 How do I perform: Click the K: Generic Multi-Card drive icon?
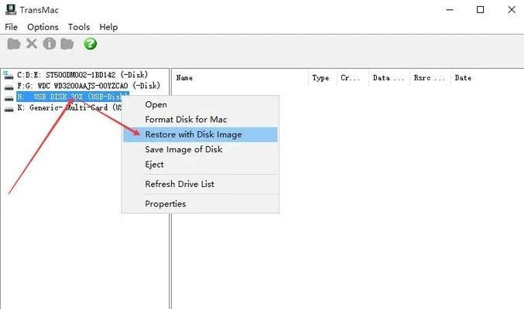pyautogui.click(x=9, y=109)
